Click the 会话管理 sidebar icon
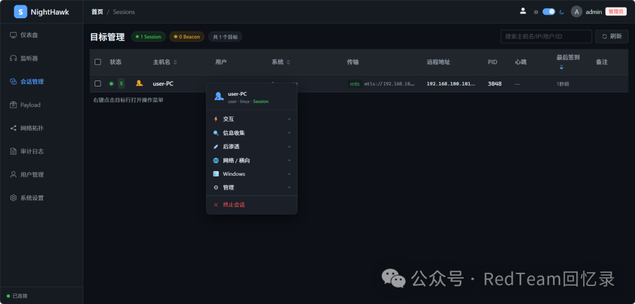Screen dimensions: 635x304 click(14, 81)
